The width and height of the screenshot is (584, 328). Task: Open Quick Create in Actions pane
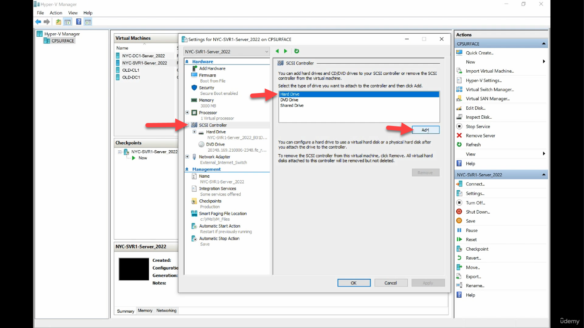pyautogui.click(x=480, y=53)
